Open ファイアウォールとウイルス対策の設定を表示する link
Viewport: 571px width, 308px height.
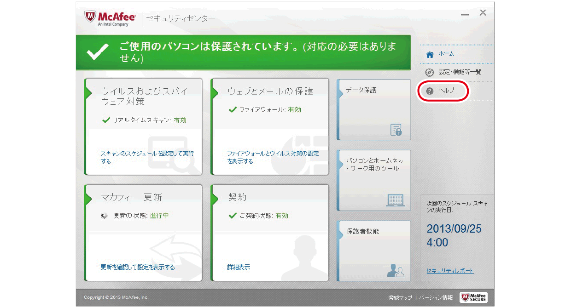pos(273,157)
